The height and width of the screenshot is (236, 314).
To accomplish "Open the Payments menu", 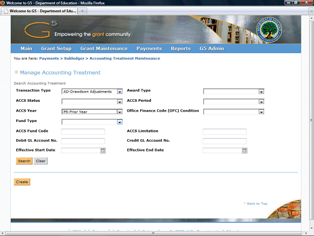I will (149, 49).
